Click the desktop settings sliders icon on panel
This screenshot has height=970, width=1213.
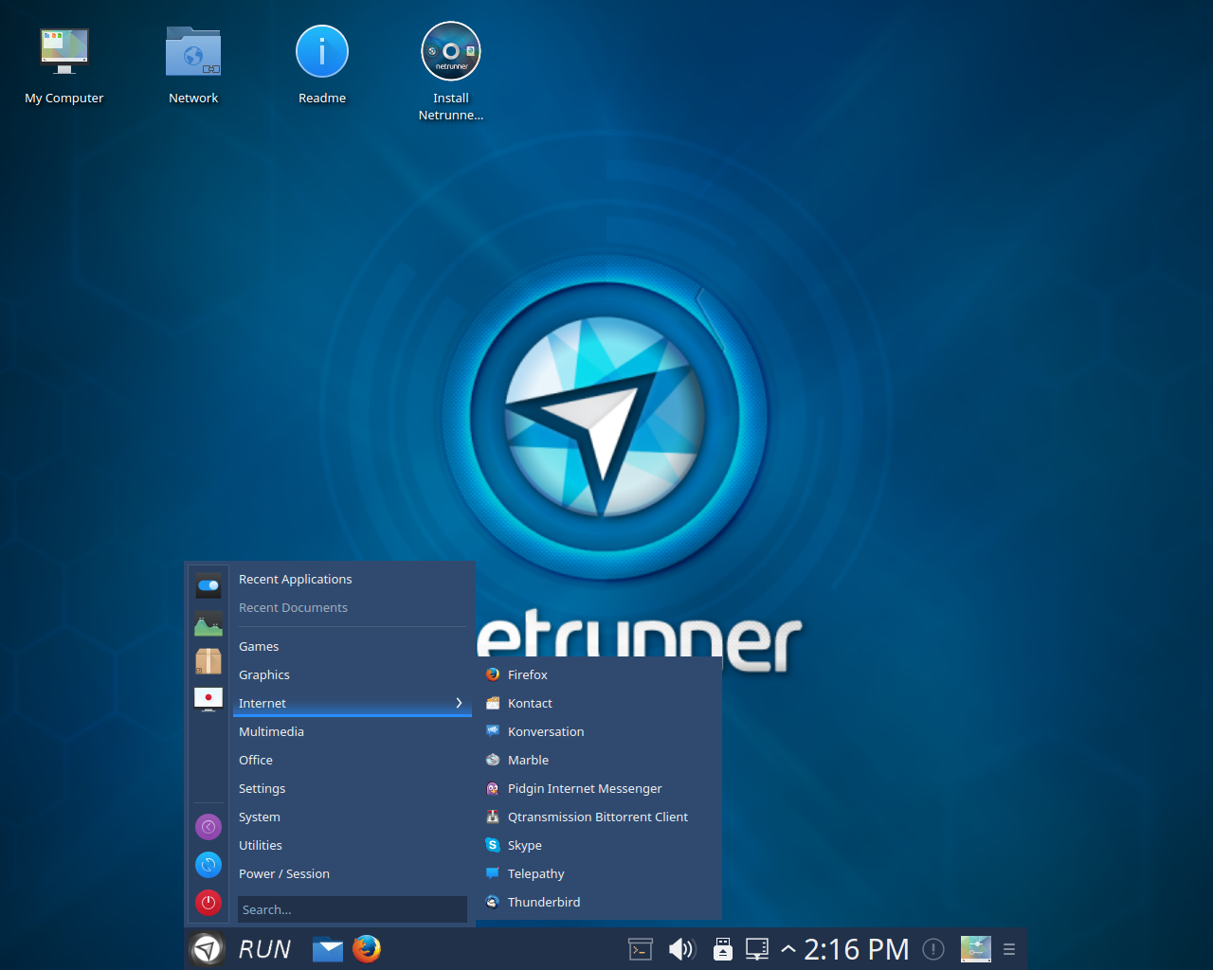click(976, 949)
